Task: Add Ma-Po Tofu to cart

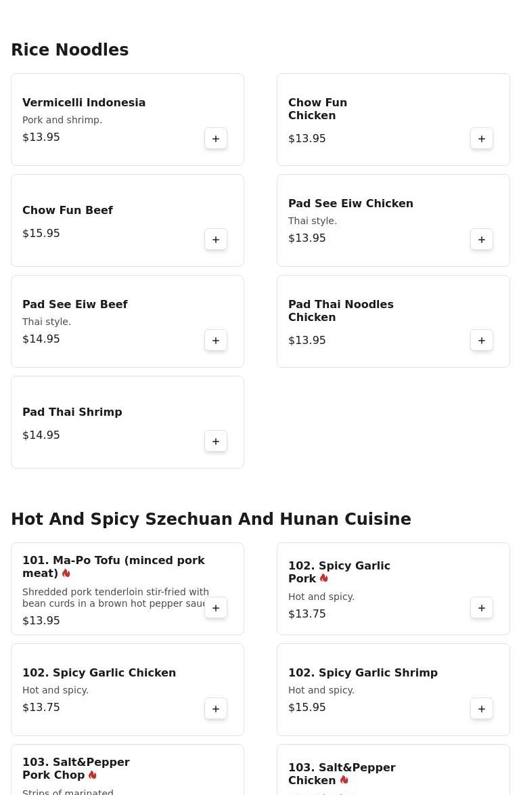Action: click(x=216, y=608)
